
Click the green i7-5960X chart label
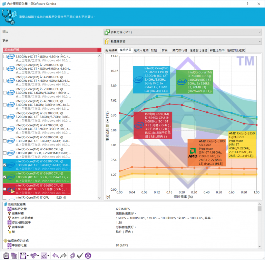point(195,82)
